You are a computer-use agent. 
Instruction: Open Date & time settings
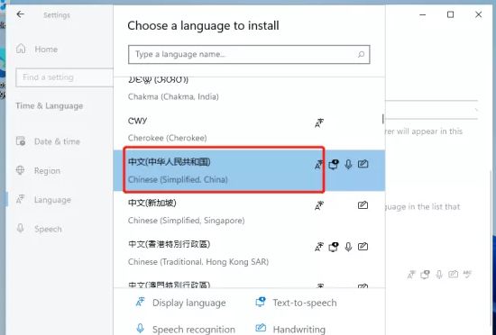pos(48,141)
